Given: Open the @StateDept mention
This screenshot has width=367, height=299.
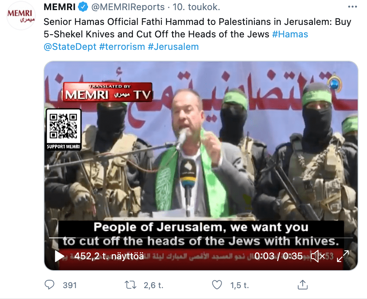Looking at the screenshot, I should (x=70, y=47).
